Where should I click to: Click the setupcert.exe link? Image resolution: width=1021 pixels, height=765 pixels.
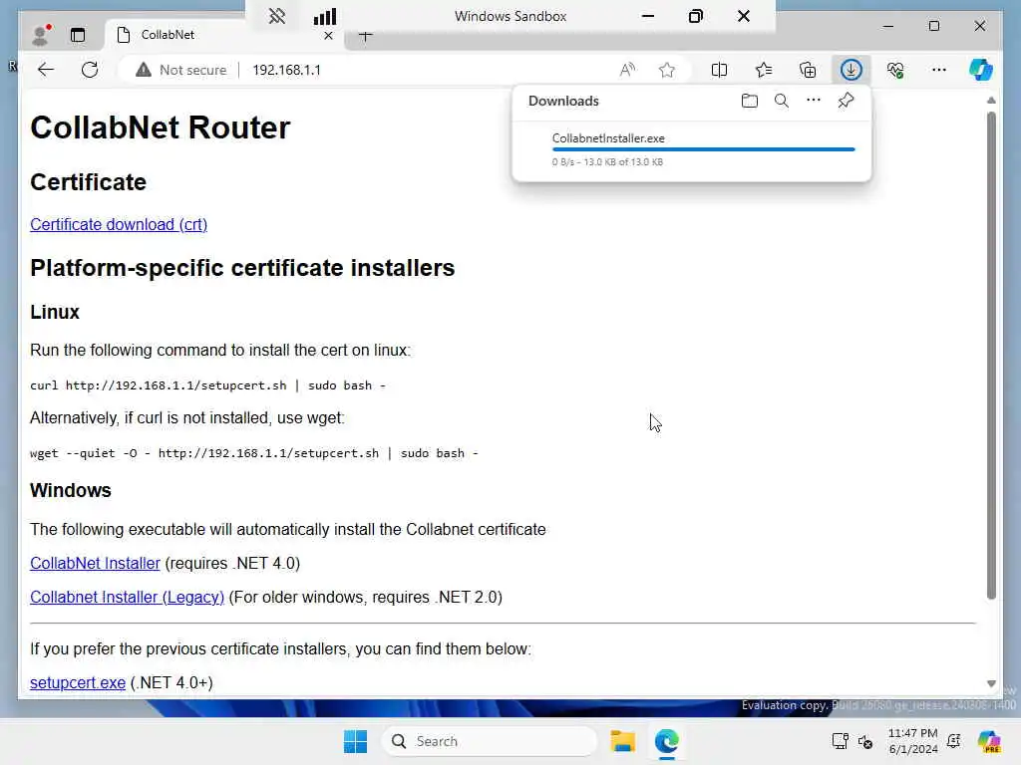click(x=78, y=683)
